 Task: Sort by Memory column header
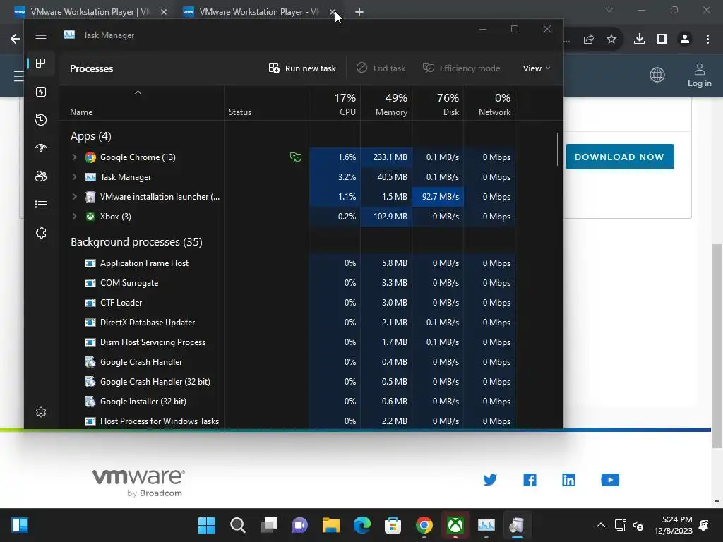tap(386, 104)
